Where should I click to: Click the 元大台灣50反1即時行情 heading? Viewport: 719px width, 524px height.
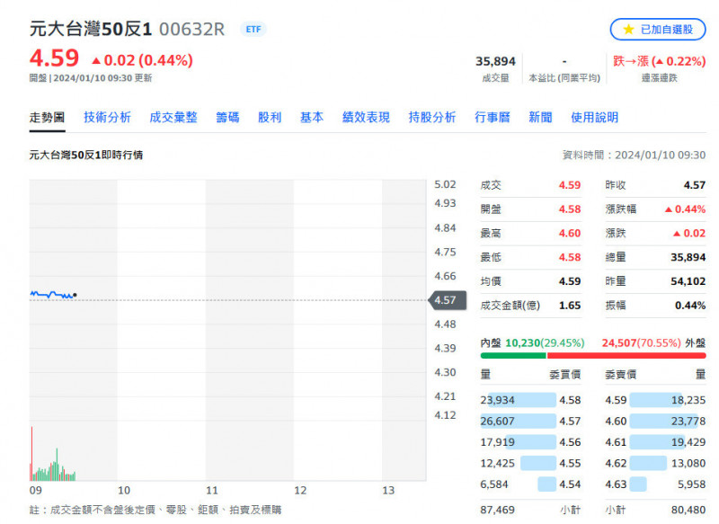pos(85,155)
